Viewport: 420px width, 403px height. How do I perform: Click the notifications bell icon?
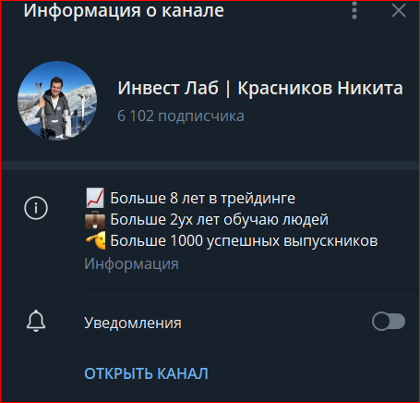pos(36,321)
